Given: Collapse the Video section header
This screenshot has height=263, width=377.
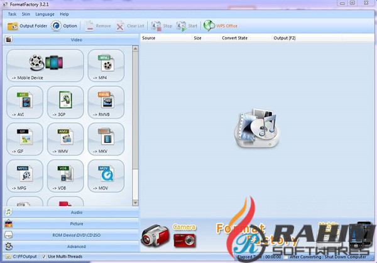Looking at the screenshot, I should (x=71, y=39).
